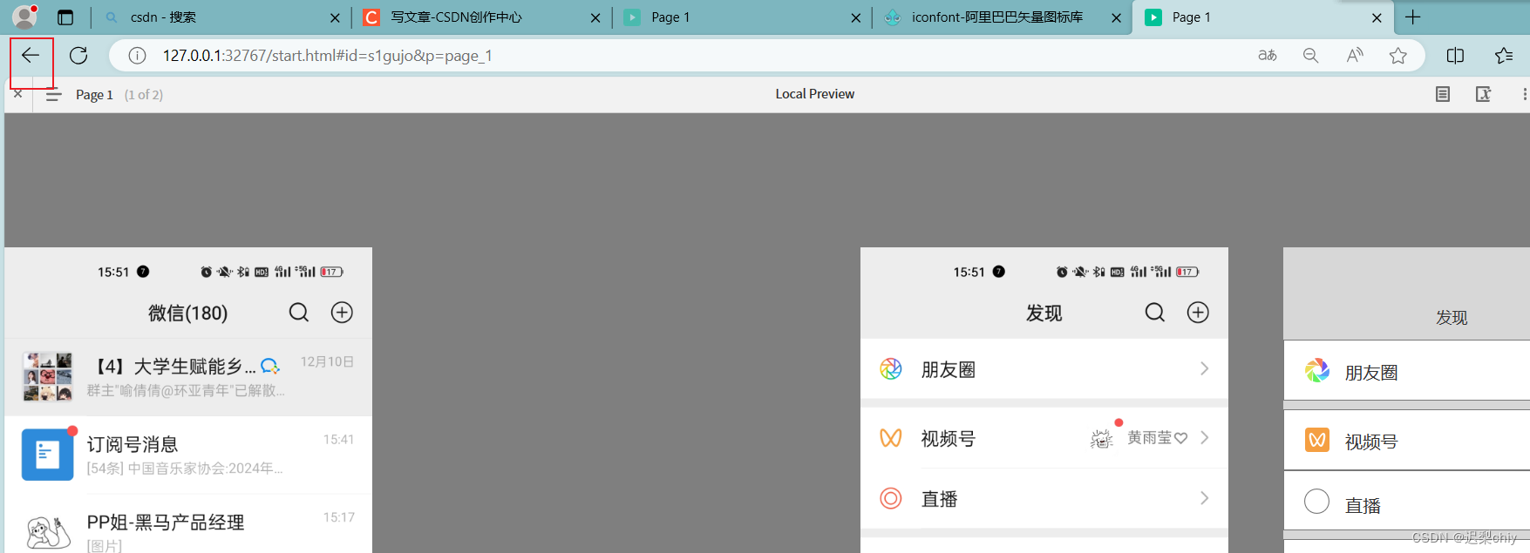Viewport: 1530px width, 553px height.
Task: Tap plus icon in 微信 screen header
Action: click(342, 313)
